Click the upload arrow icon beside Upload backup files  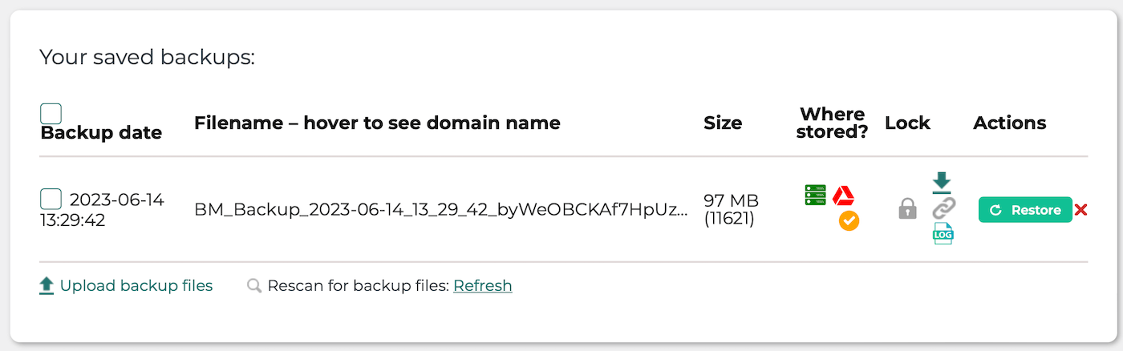47,285
